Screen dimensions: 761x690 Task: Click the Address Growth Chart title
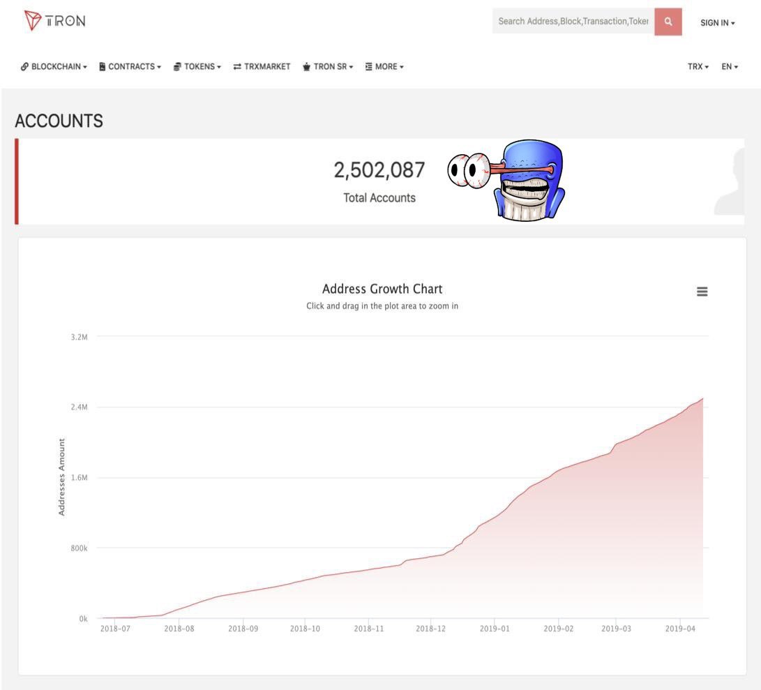pos(382,289)
